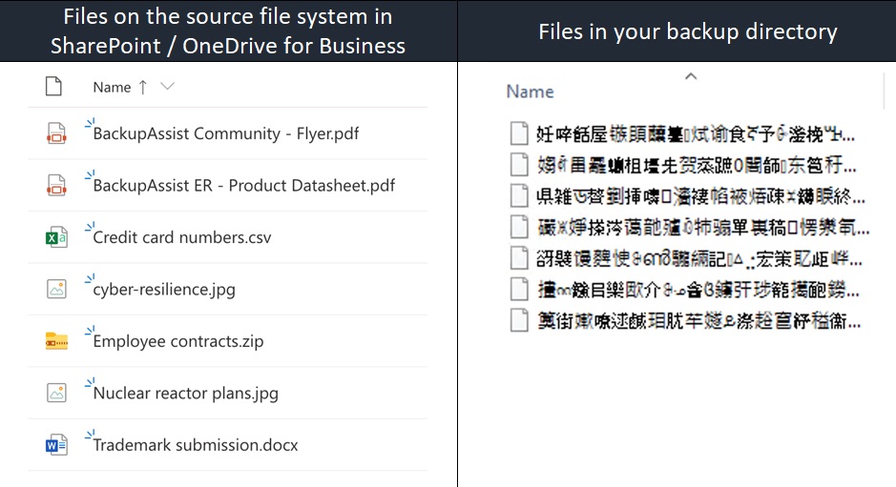Click ascending sort arrow next to Name
Image resolution: width=896 pixels, height=487 pixels.
(143, 87)
